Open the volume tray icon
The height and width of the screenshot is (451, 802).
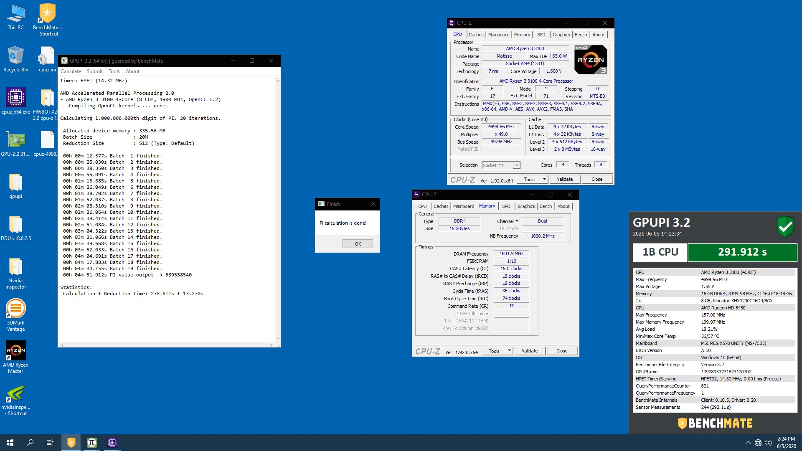point(768,443)
